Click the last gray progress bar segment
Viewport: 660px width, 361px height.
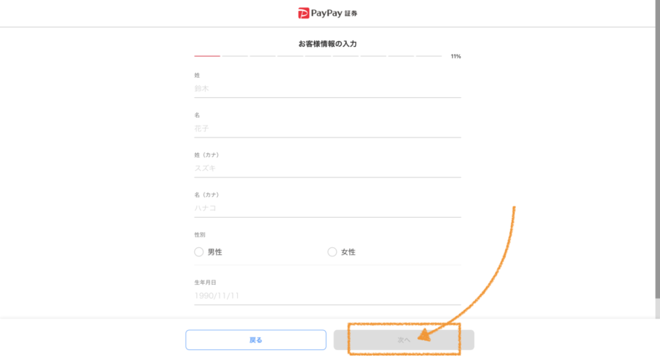point(429,56)
